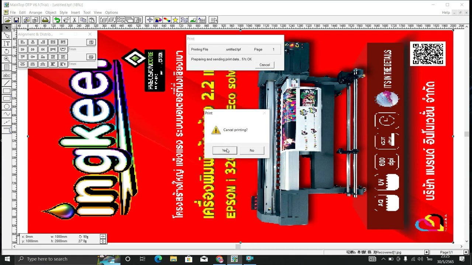Open the Style menu
The width and height of the screenshot is (472, 265).
coord(63,13)
